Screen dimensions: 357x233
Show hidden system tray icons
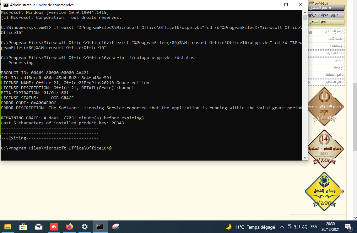282,227
